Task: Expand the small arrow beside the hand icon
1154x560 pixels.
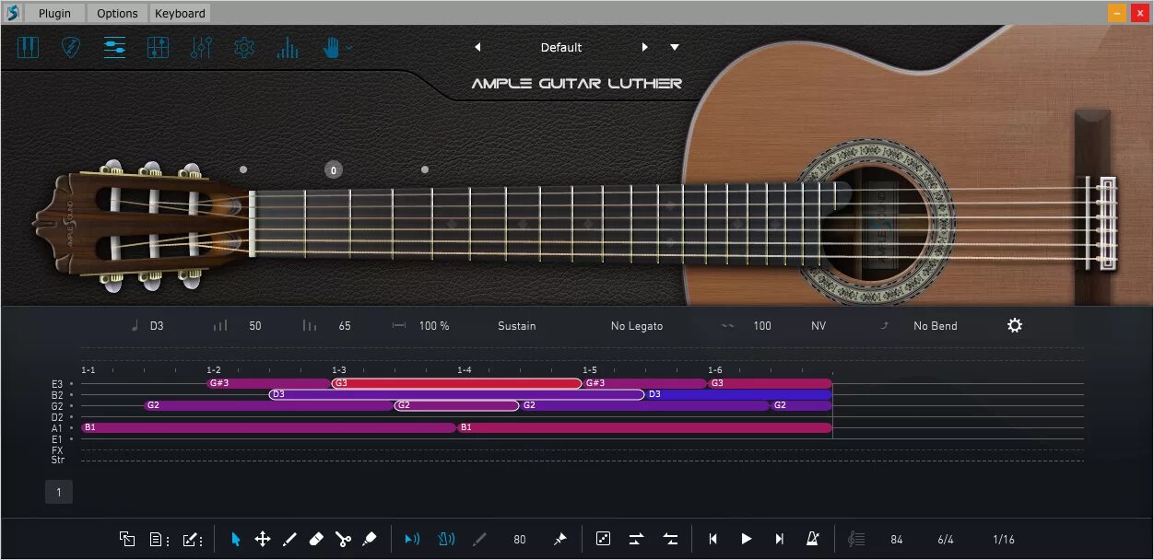Action: click(349, 47)
